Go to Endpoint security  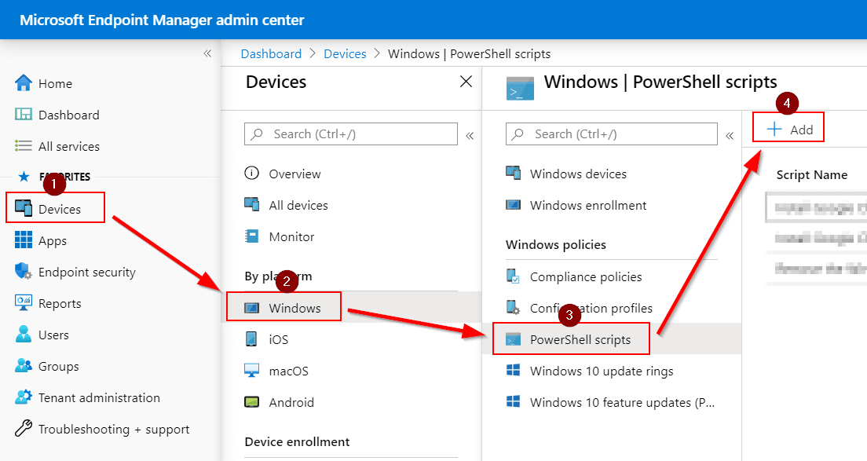[x=87, y=272]
